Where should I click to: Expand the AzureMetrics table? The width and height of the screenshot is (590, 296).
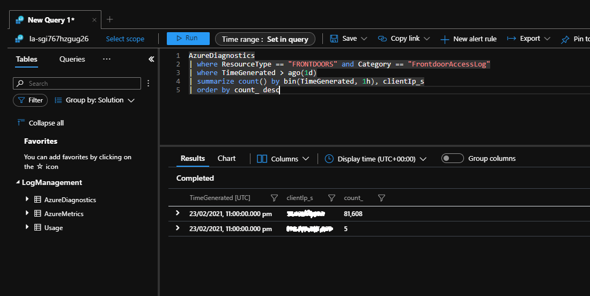(27, 213)
